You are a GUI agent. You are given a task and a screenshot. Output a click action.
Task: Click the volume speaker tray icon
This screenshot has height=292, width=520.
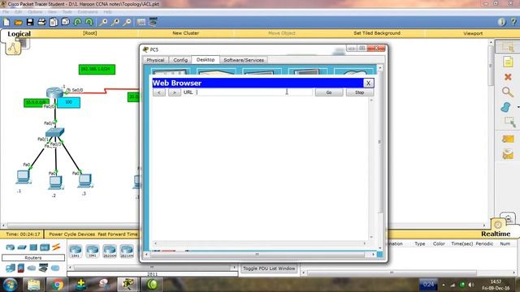click(471, 285)
